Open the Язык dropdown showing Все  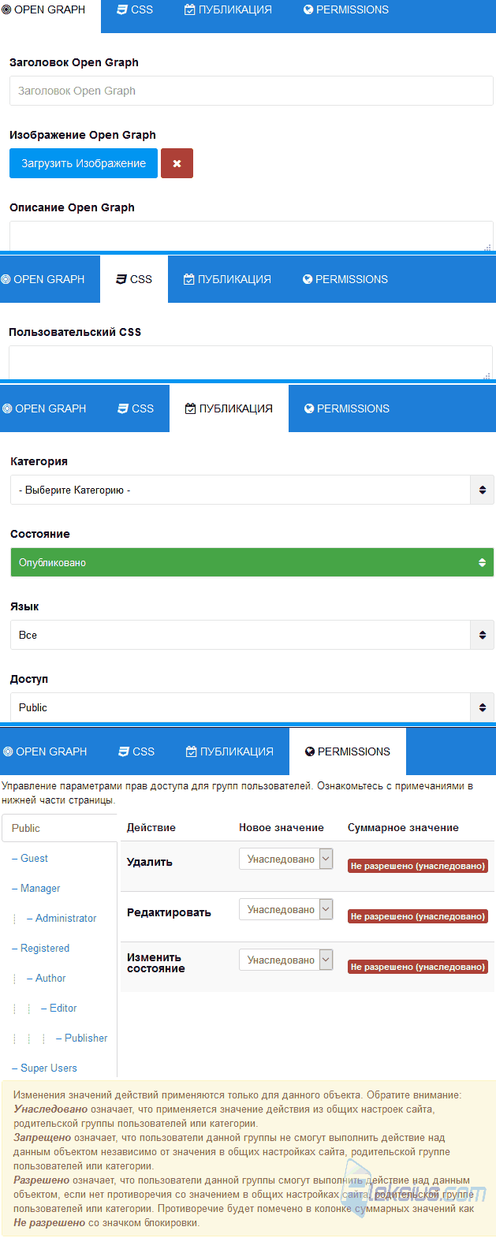pyautogui.click(x=252, y=635)
